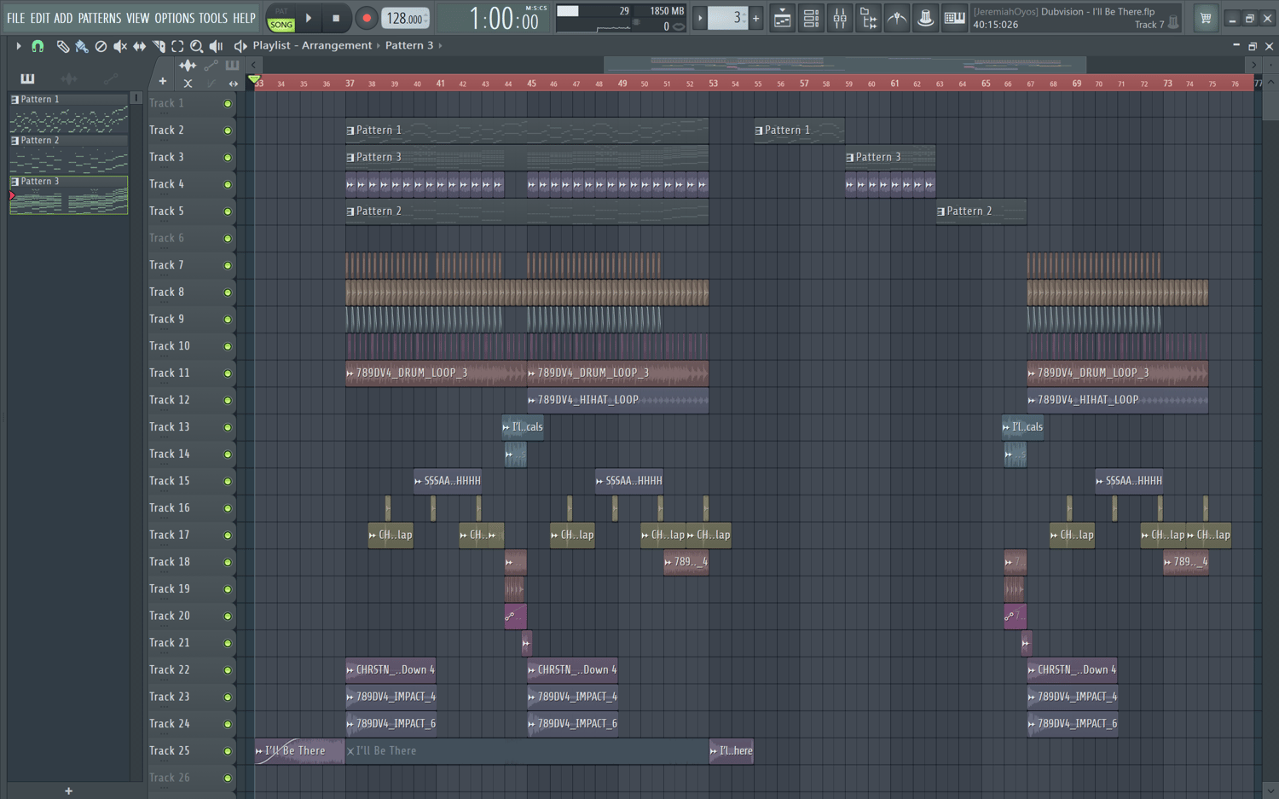
Task: Select the paint brush tool
Action: [x=82, y=46]
